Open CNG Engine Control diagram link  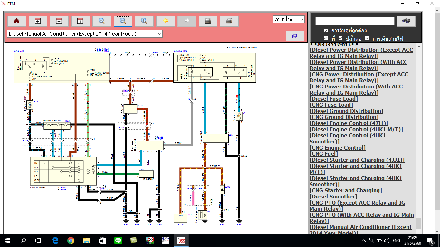[337, 148]
